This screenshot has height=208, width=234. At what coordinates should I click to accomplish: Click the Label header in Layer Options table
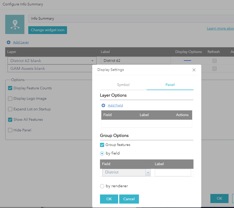[144, 115]
